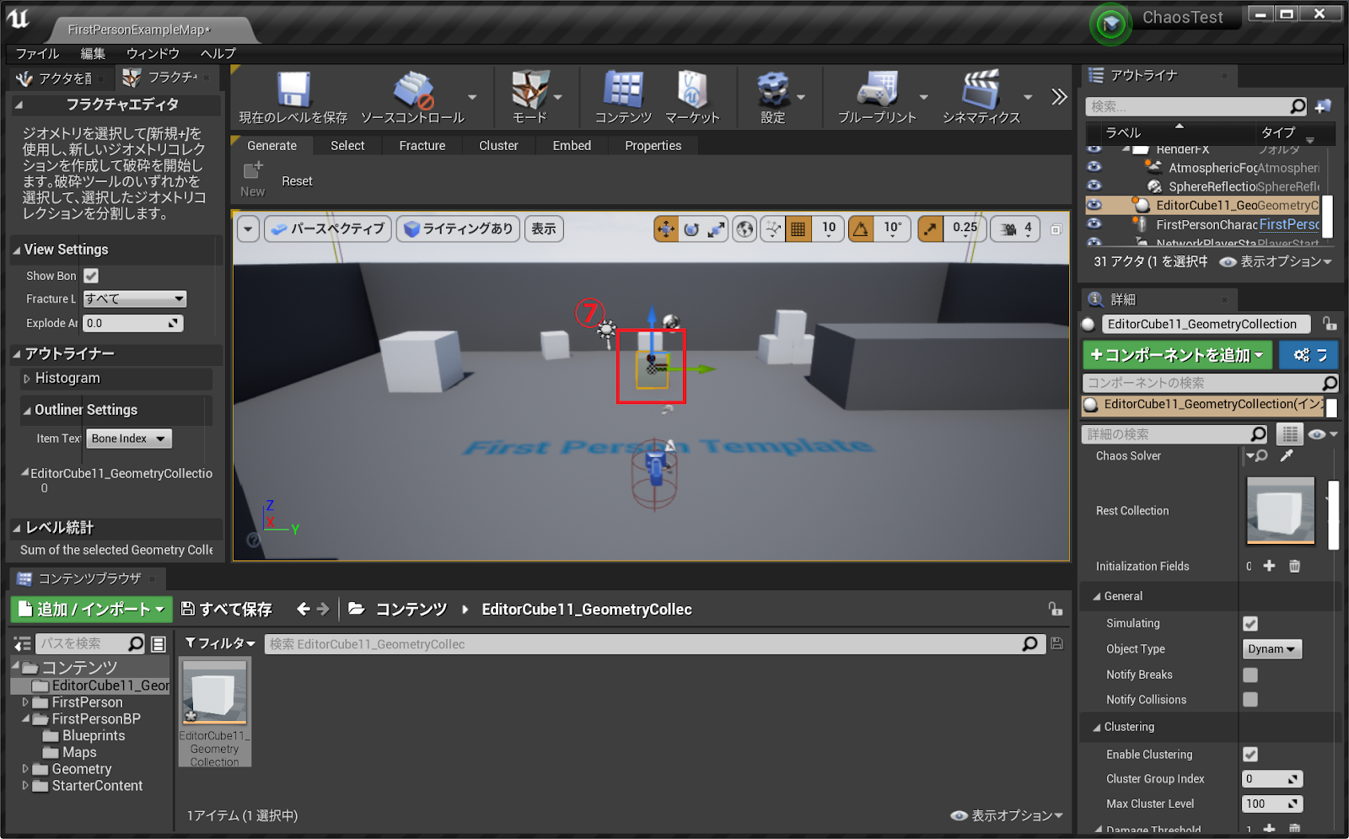Open the Fracture Level dropdown
1349x839 pixels.
[x=135, y=298]
